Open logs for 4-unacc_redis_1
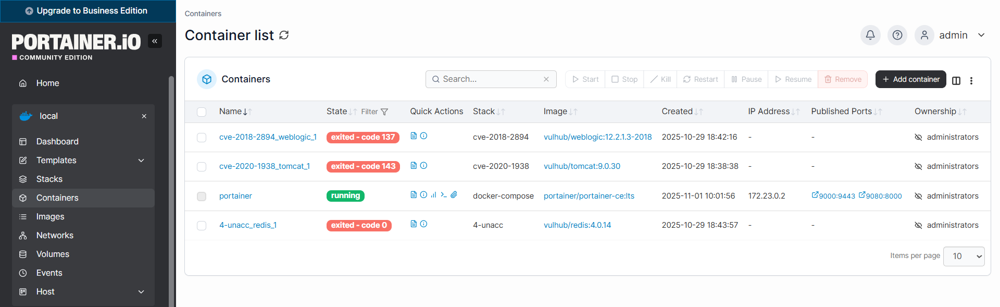Image resolution: width=1000 pixels, height=307 pixels. pos(414,224)
